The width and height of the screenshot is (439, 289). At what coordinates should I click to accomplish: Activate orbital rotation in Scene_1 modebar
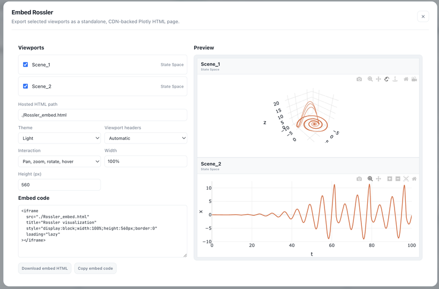tap(387, 79)
